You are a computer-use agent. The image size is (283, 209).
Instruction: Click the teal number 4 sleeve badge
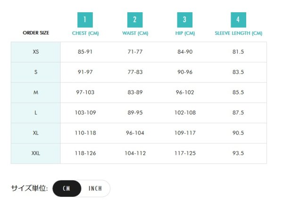click(238, 20)
